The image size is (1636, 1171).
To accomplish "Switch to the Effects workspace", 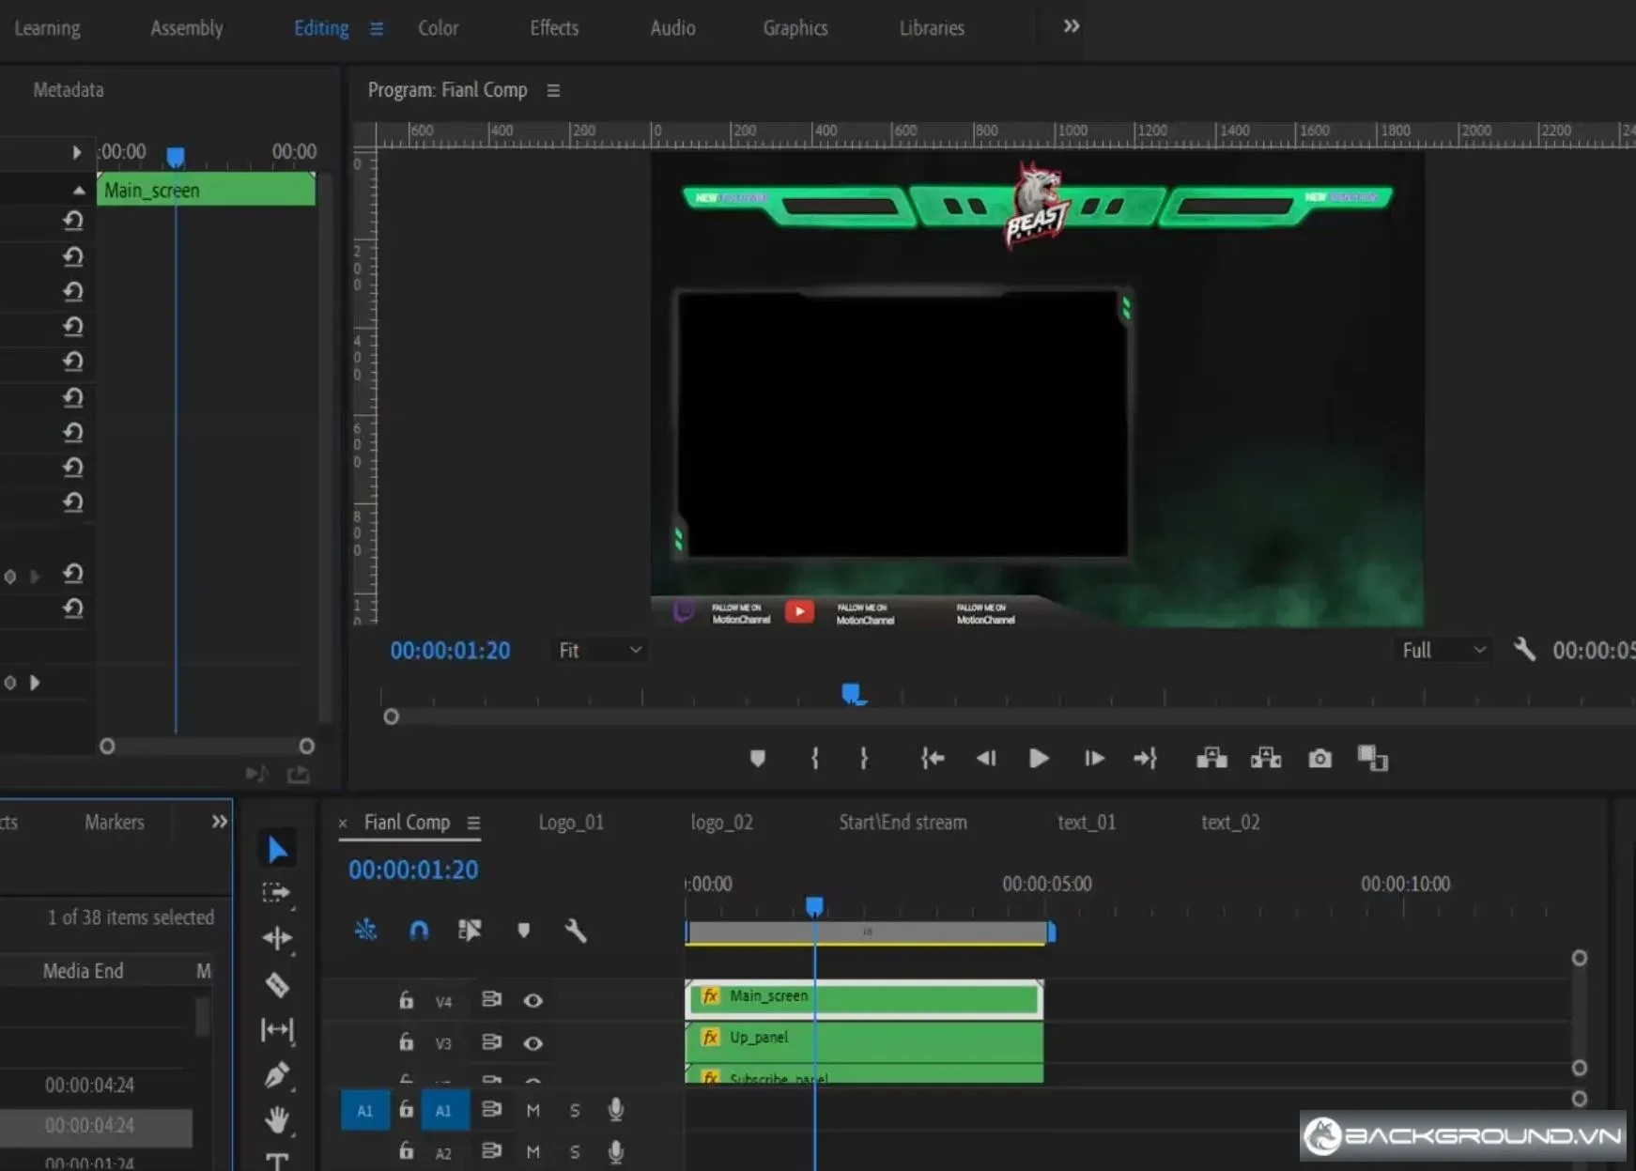I will tap(554, 28).
